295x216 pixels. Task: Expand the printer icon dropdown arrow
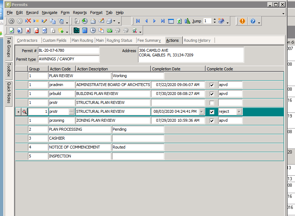tap(114, 21)
